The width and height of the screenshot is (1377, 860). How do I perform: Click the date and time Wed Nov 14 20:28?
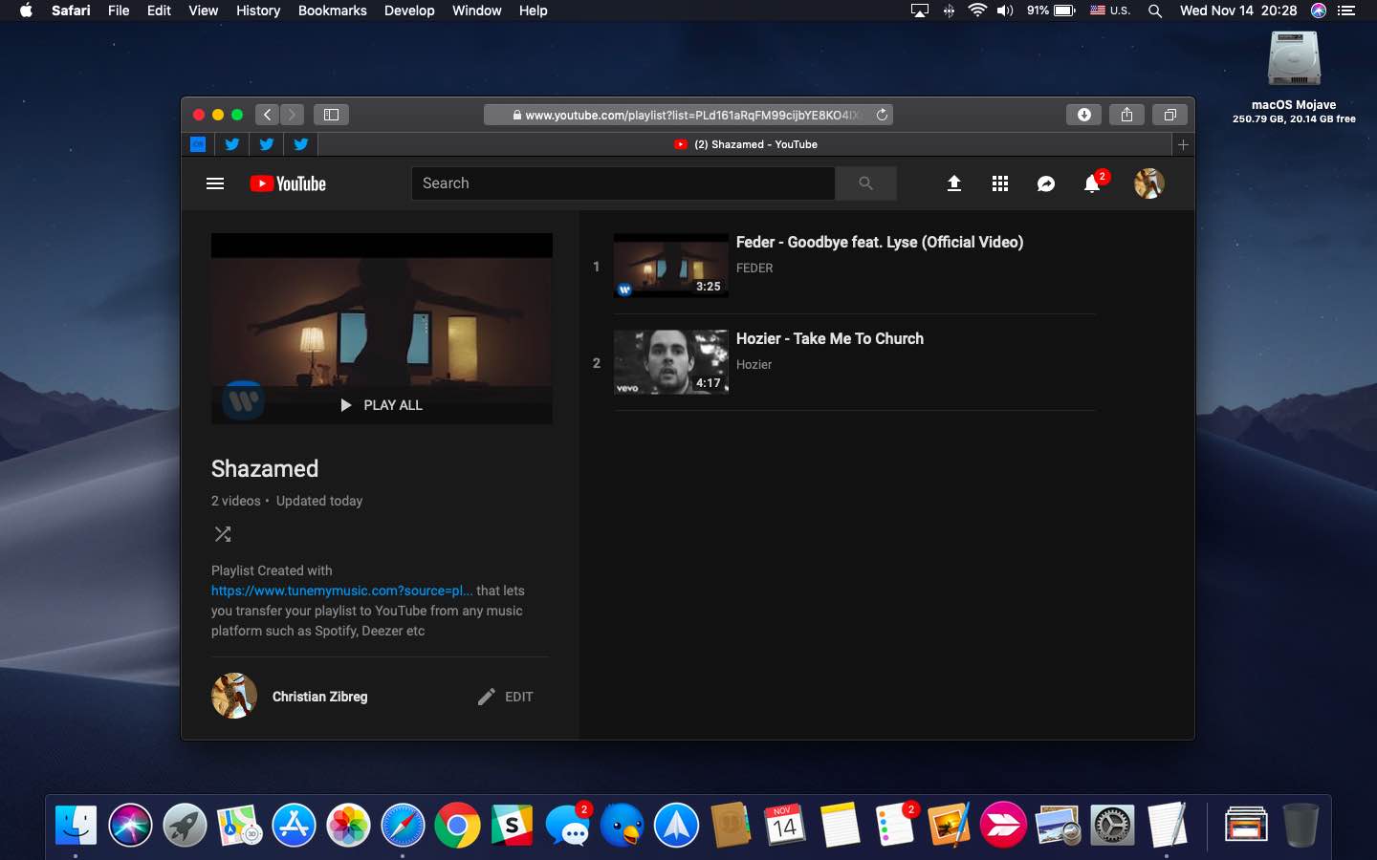[1238, 11]
